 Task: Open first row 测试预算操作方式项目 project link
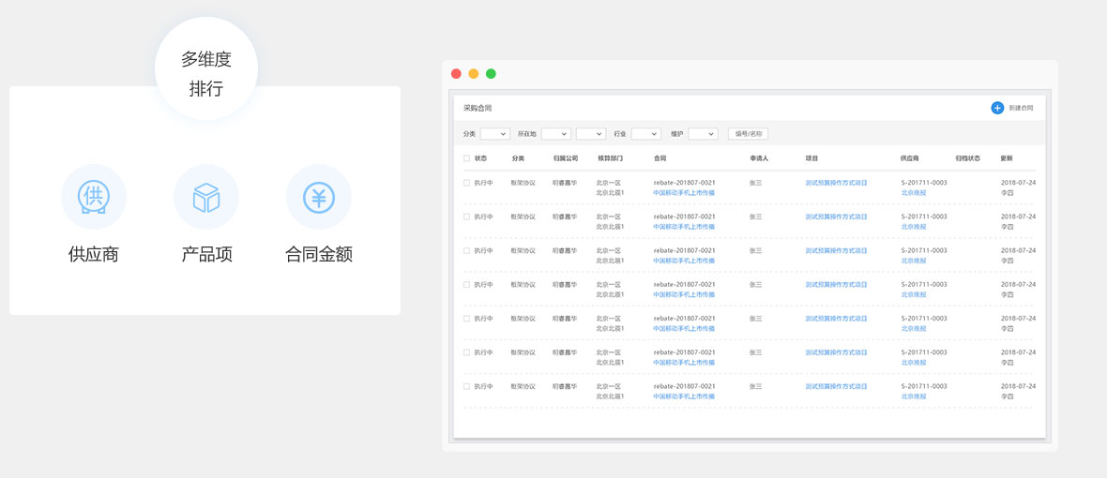pyautogui.click(x=836, y=183)
